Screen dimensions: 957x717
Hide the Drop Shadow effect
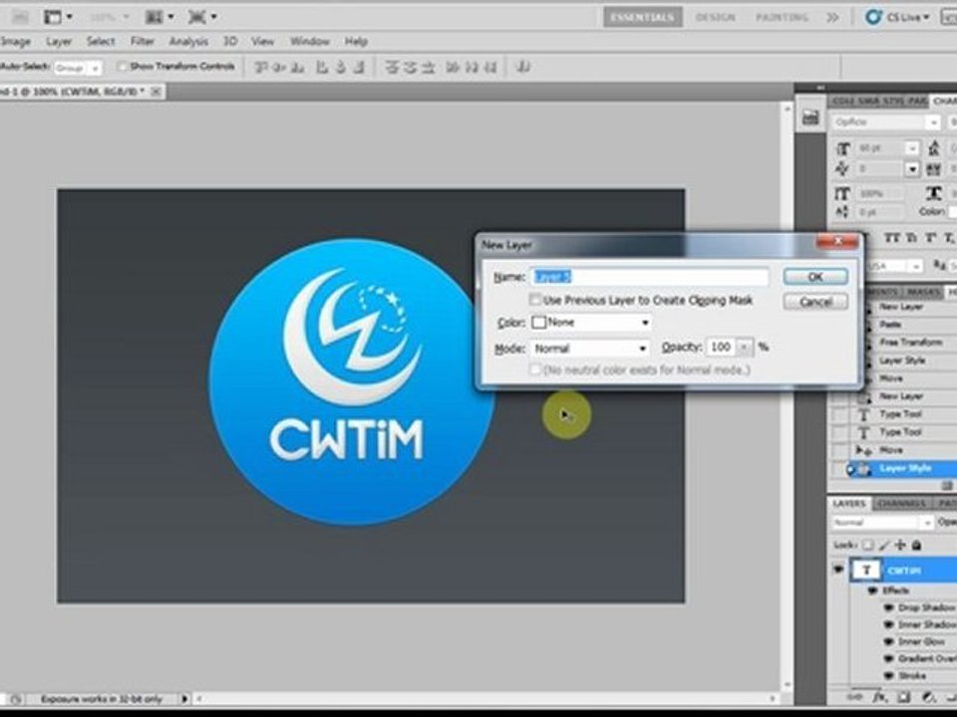click(889, 607)
